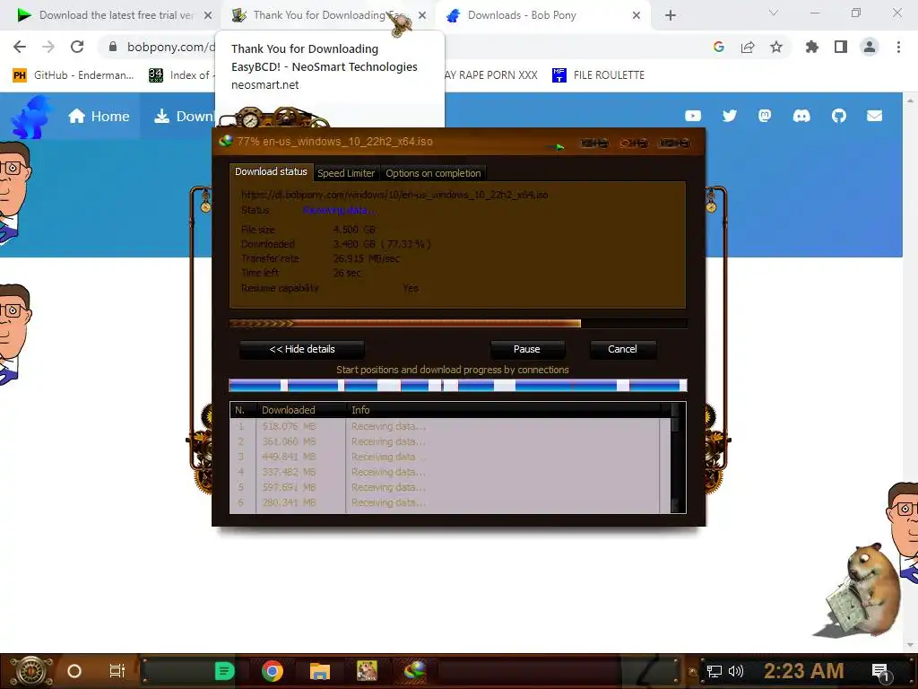Open the volume tray icon
This screenshot has height=689, width=918.
pyautogui.click(x=735, y=671)
